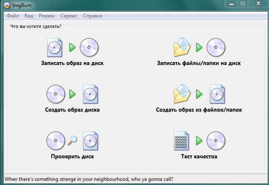The height and width of the screenshot is (185, 269).
Task: Click the source disc icon above Создать образ диска
Action: click(x=56, y=94)
